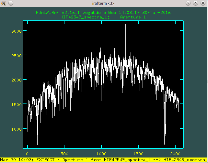Click the y-axis label 3000
The height and width of the screenshot is (163, 208).
tap(17, 31)
